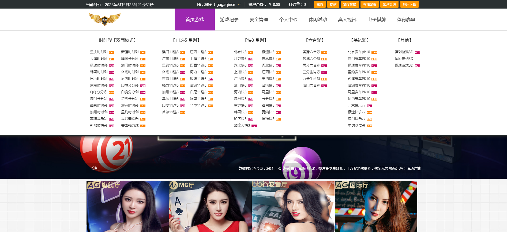Open 福彩游戏3D under 其他
Screen dimensions: 507x232
pos(404,52)
